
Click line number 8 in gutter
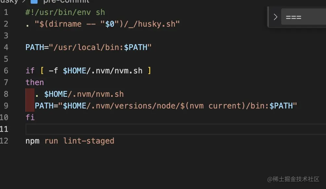click(6, 94)
